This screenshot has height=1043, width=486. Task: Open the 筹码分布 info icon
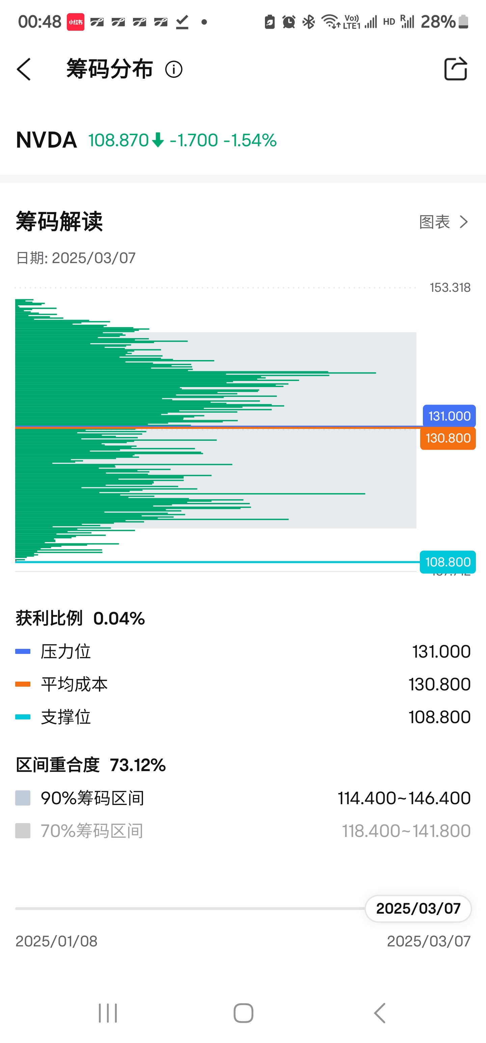173,69
